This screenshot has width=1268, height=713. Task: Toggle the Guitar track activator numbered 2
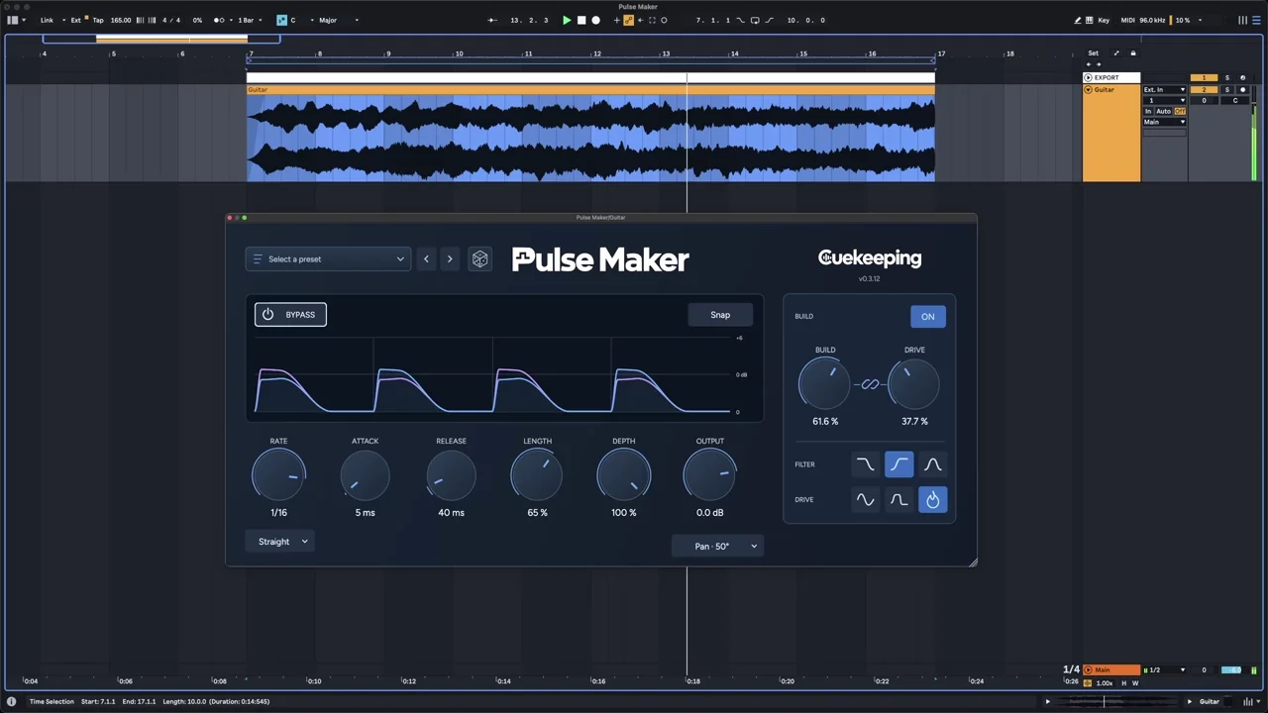click(x=1204, y=90)
